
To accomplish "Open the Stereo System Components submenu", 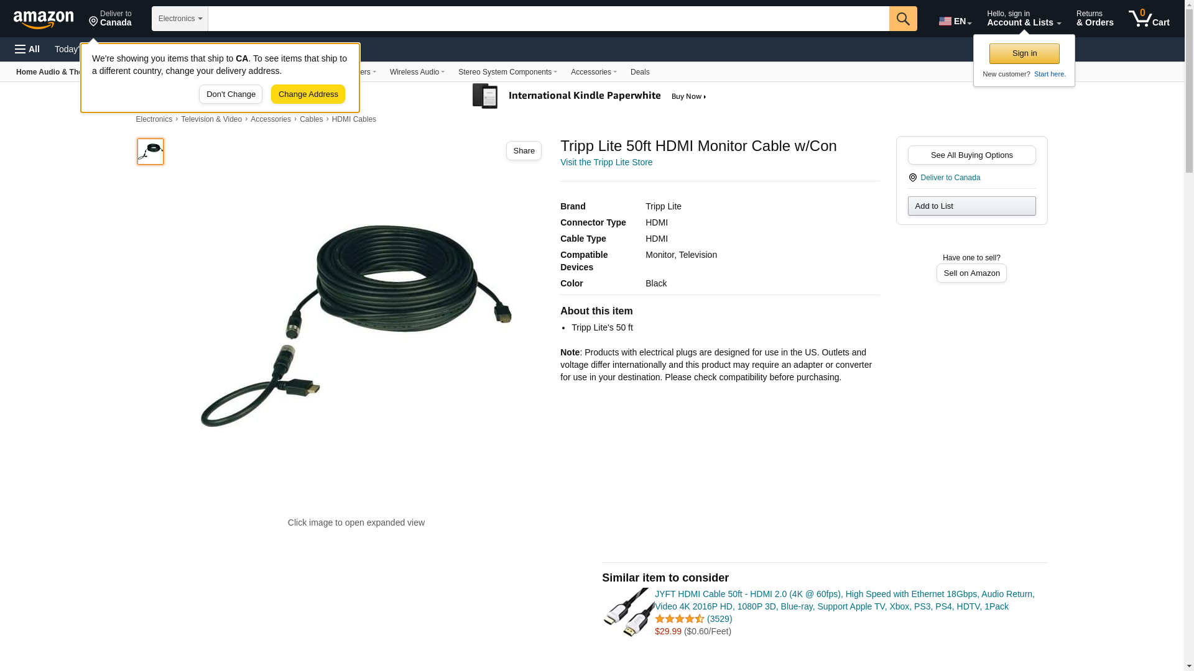I will 507,72.
